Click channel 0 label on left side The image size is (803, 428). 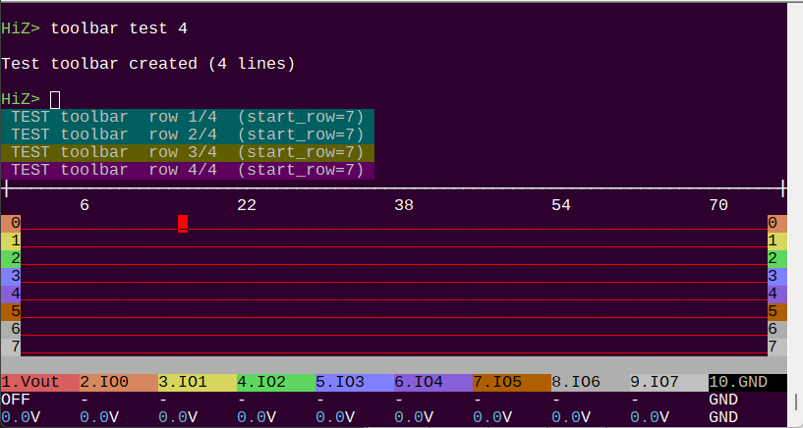point(11,223)
